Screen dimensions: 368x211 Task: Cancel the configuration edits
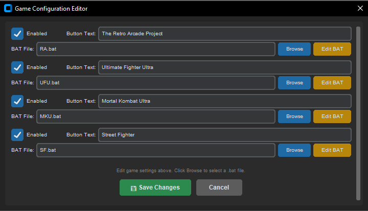219,187
